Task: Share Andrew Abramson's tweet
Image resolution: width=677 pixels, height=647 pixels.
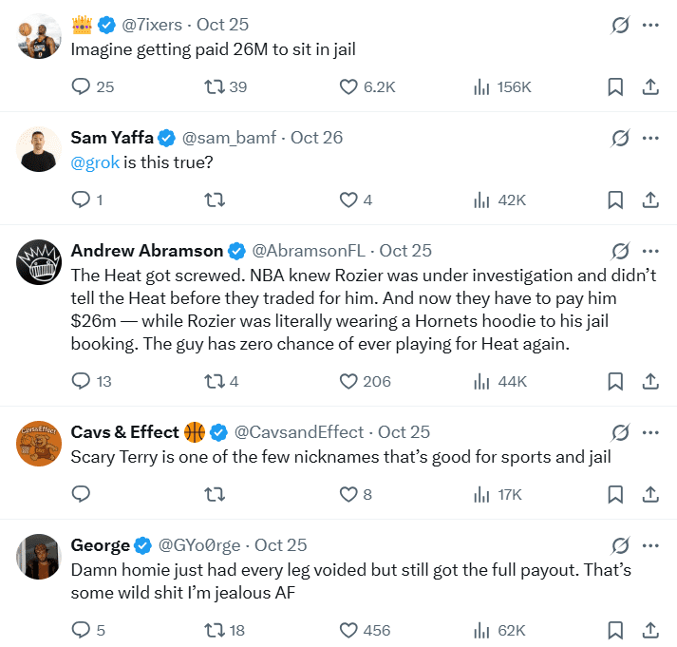Action: point(650,381)
